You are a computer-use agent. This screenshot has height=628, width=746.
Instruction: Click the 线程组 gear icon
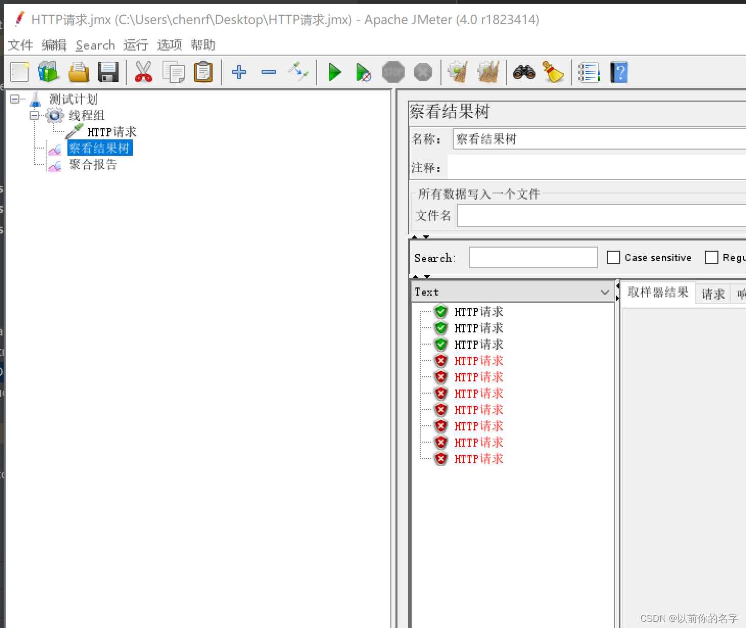coord(55,115)
